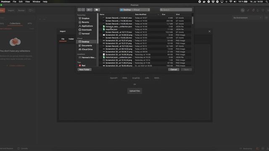Select Dropbox in the sidebar

tap(85, 18)
